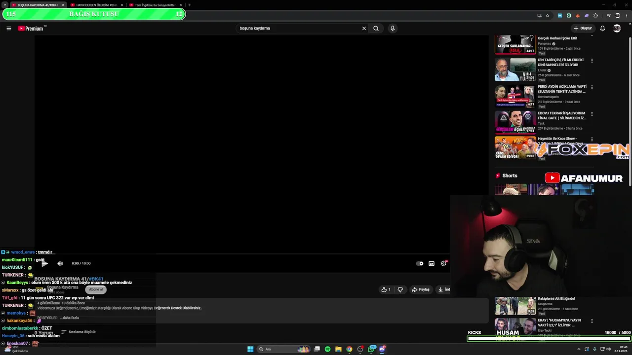Screen dimensions: 632x355
Task: Open the taskbar clock showing 01:40
Action: point(621,349)
